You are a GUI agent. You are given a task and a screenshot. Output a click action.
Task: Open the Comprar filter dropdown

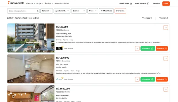pos(46,11)
